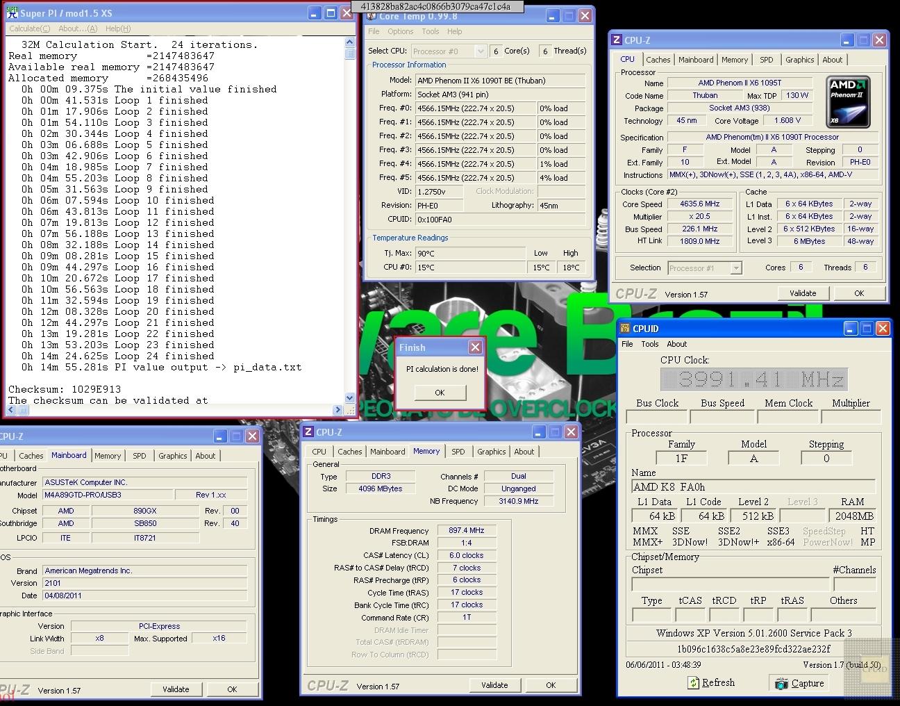Click the Capture camera icon in CPUID
This screenshot has width=900, height=706.
click(782, 683)
